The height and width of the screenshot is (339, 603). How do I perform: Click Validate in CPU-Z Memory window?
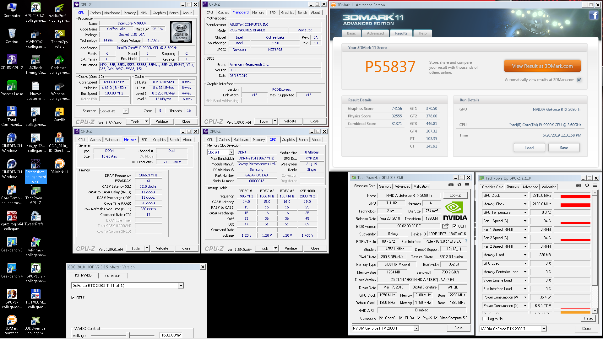(x=162, y=248)
